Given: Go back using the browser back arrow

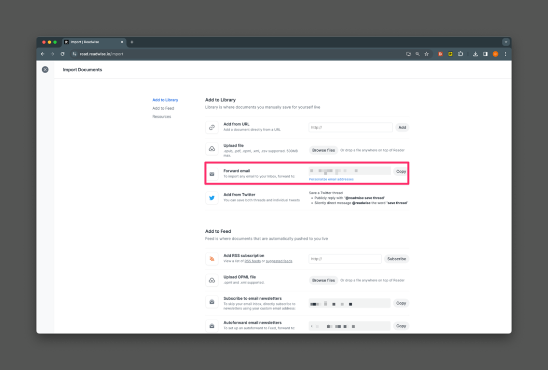Looking at the screenshot, I should pos(43,54).
